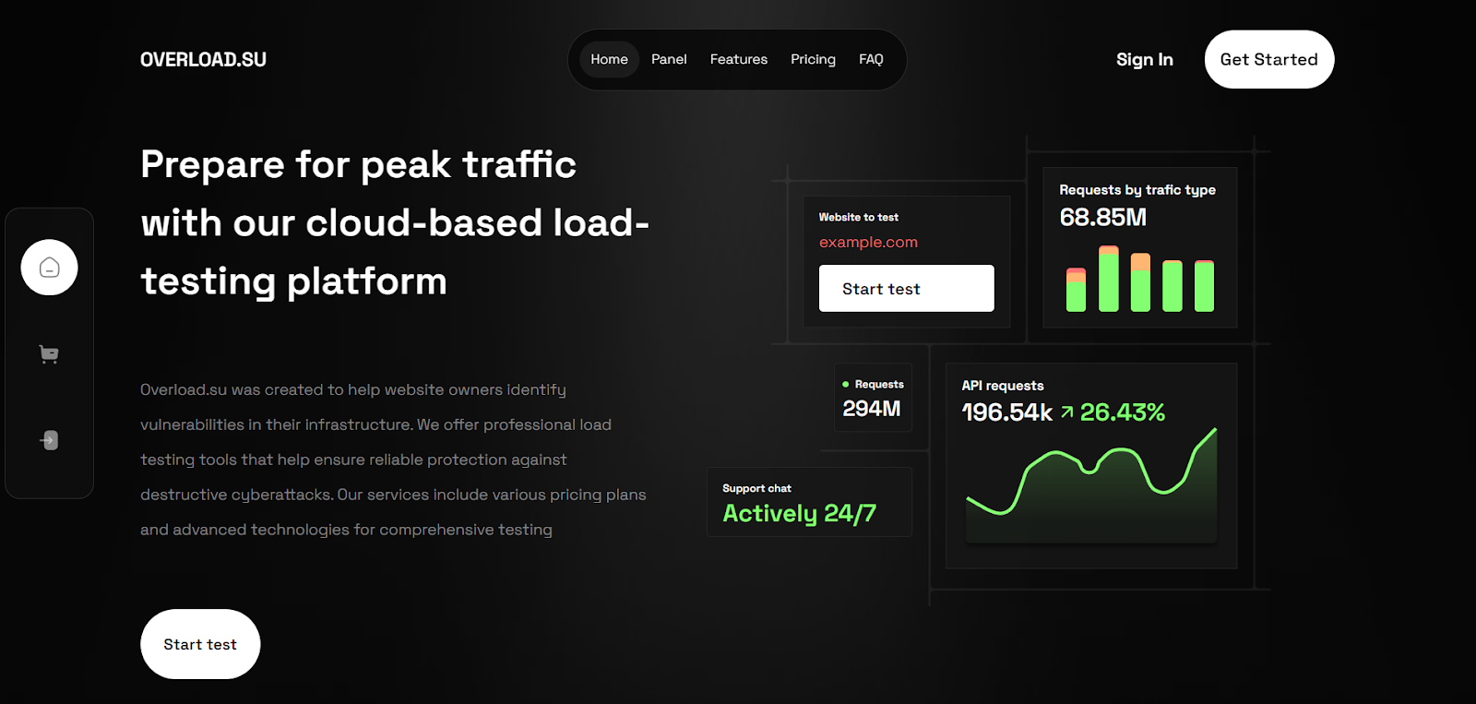
Task: Click the login arrow sidebar icon
Action: coord(49,440)
